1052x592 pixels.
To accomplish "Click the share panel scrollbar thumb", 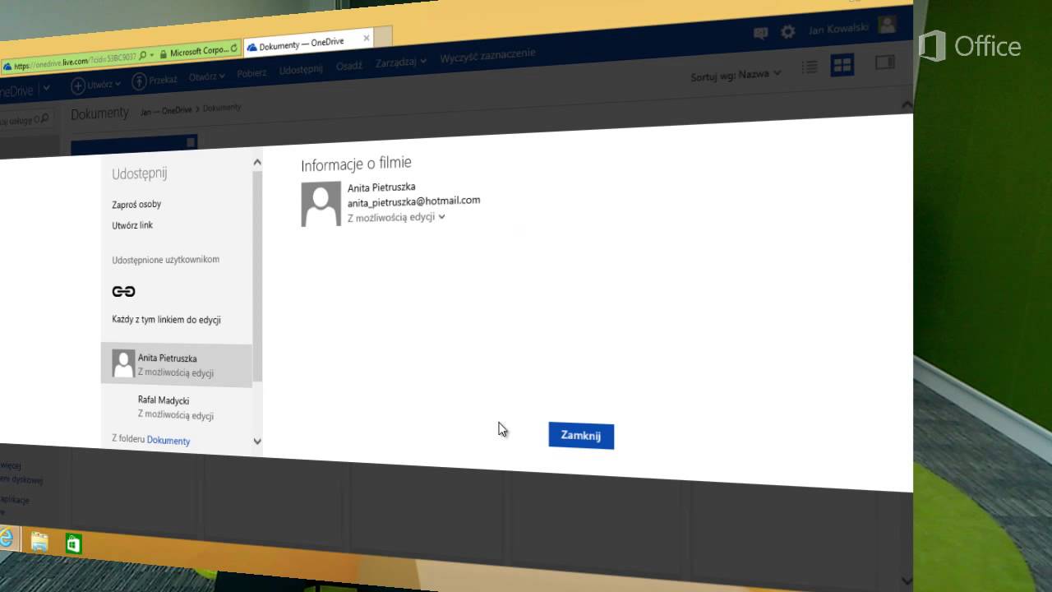I will coord(258,276).
